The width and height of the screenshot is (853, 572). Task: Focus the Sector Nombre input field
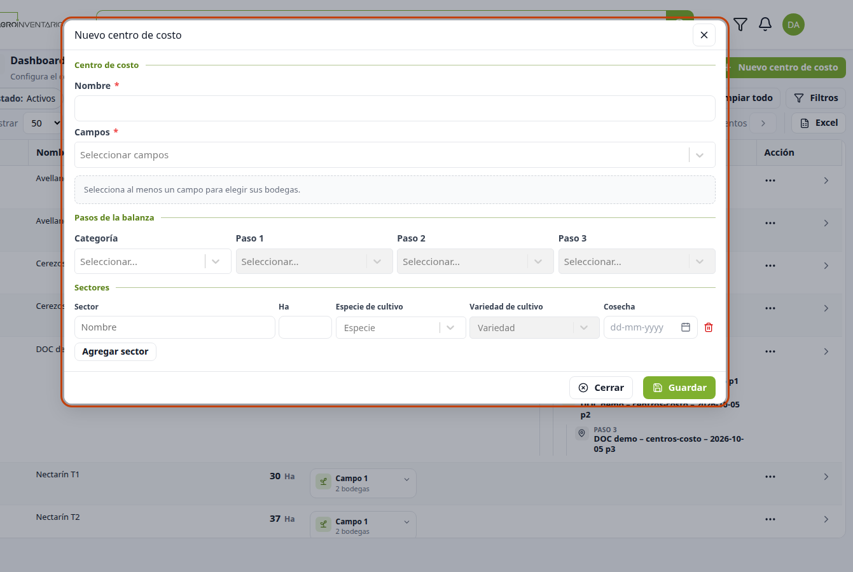click(175, 327)
